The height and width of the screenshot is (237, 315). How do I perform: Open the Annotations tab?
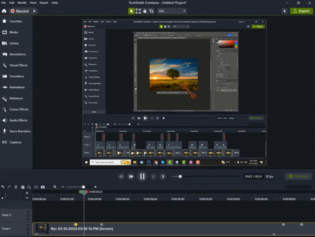coord(17,54)
